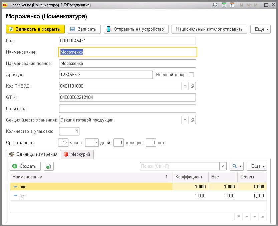Click the Вес value in кг row
This screenshot has height=226, width=278.
[x=229, y=196]
